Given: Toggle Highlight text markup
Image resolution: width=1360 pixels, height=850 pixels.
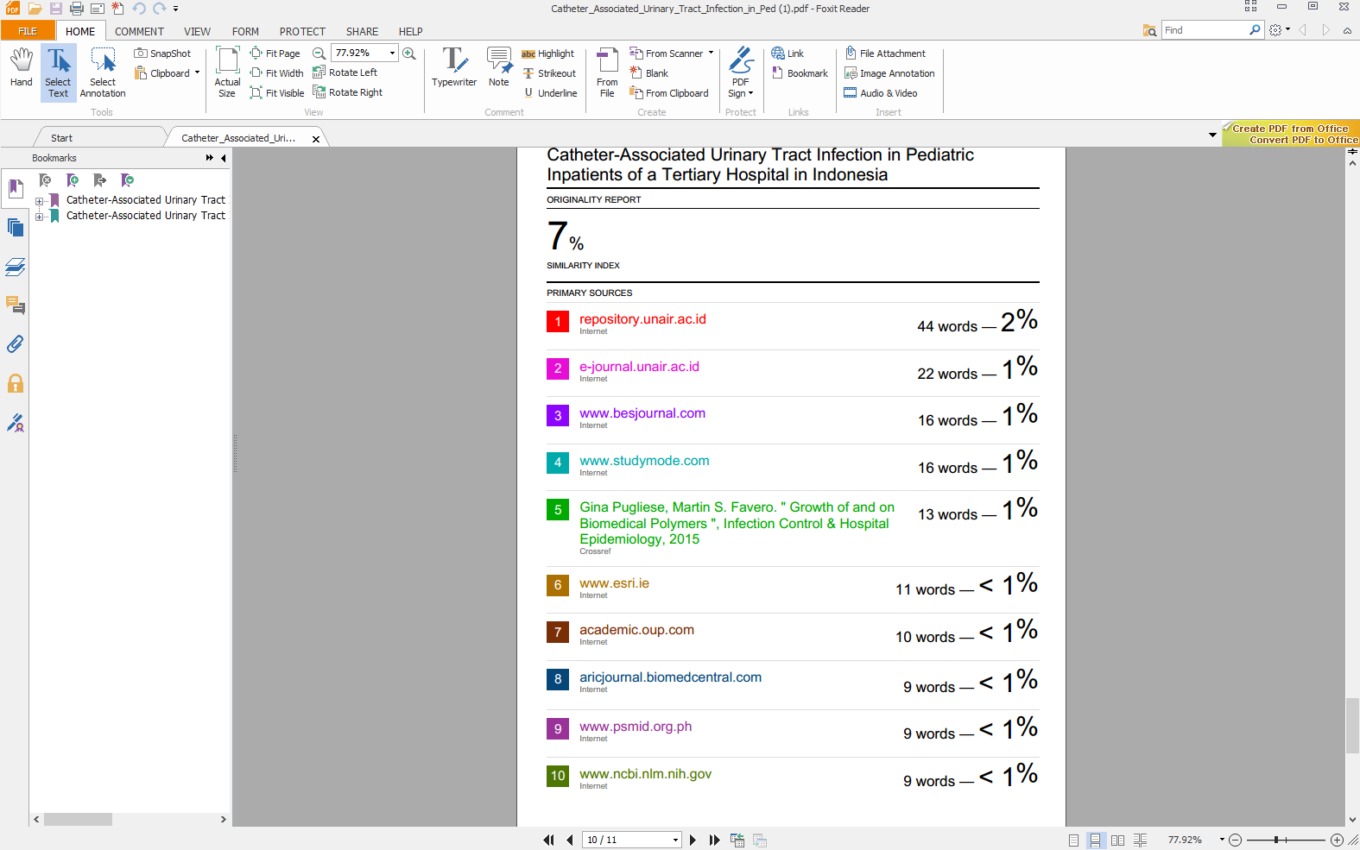Looking at the screenshot, I should pos(548,54).
